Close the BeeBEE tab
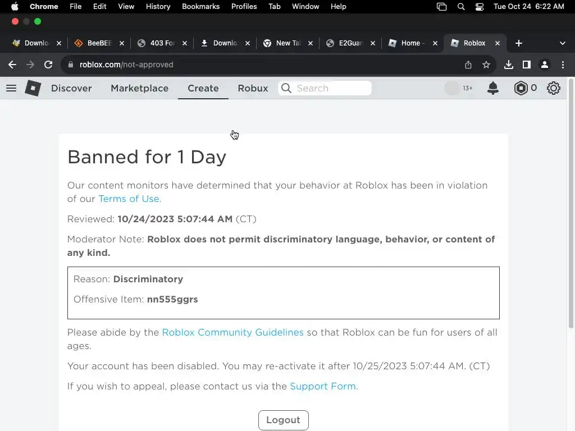 coord(122,43)
